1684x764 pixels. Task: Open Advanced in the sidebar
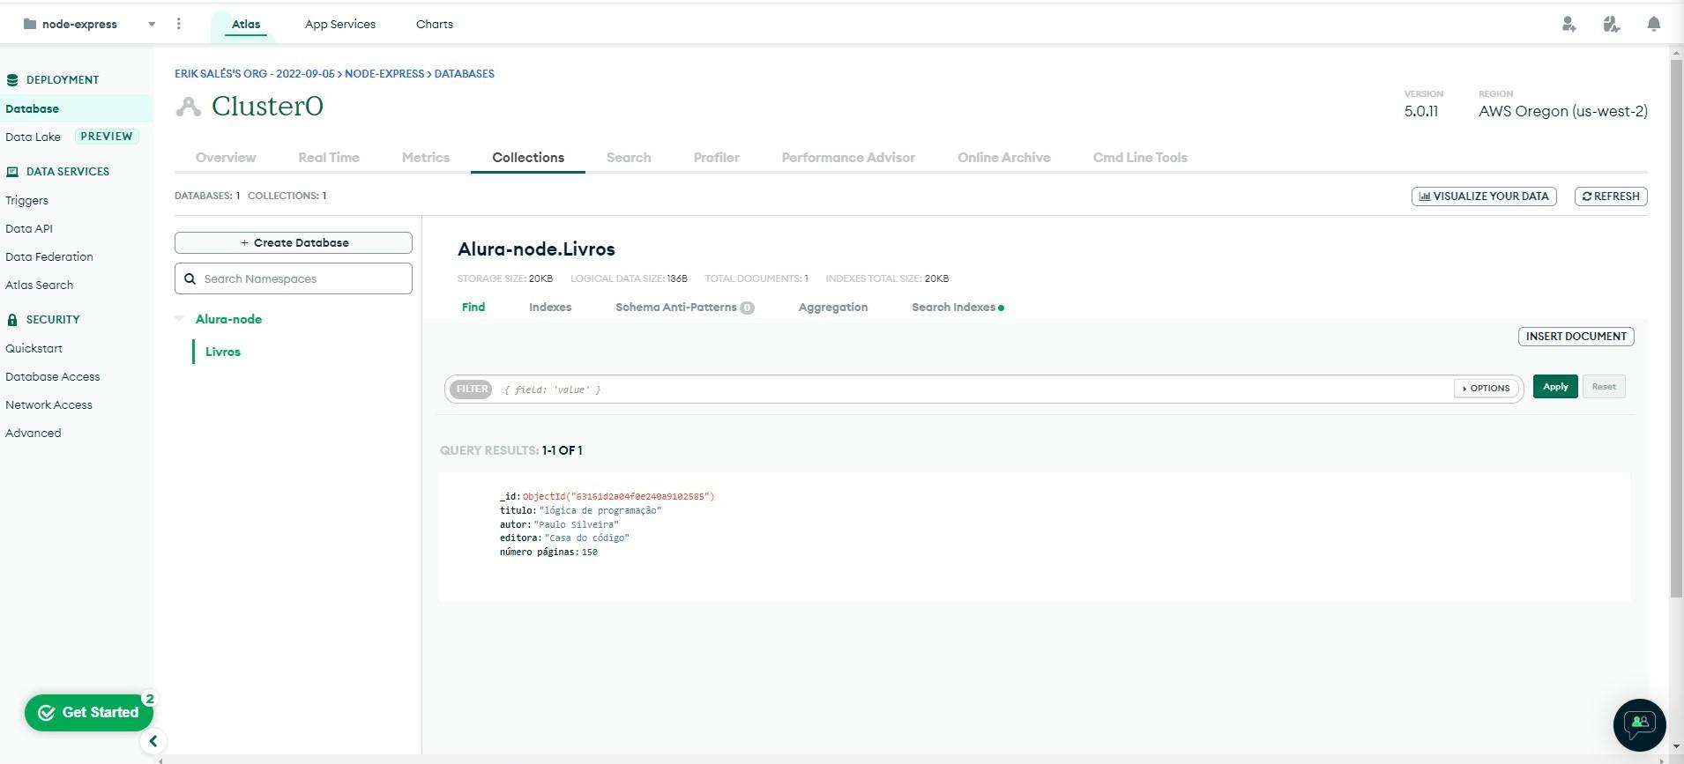[x=33, y=433]
